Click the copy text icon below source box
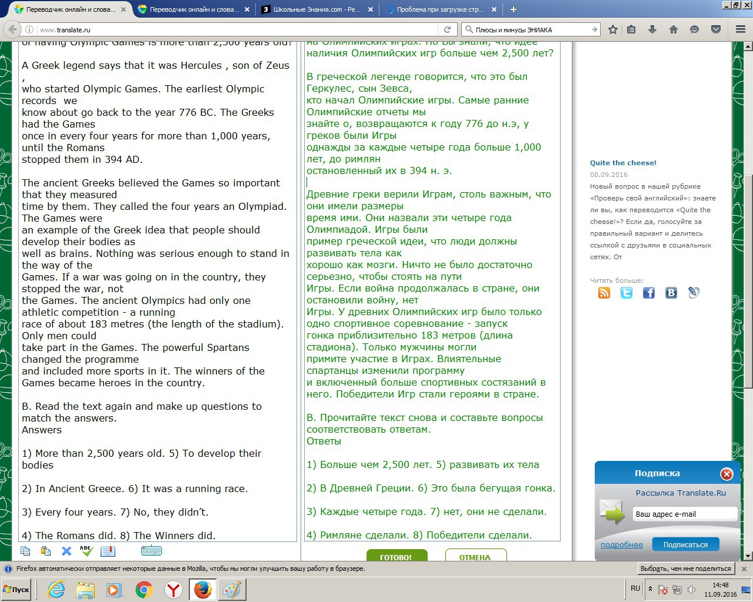 [25, 551]
